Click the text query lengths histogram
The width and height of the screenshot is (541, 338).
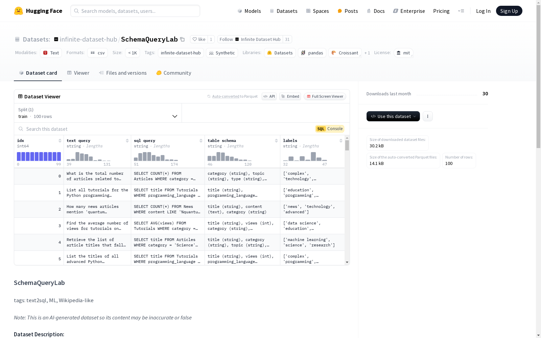(x=89, y=156)
